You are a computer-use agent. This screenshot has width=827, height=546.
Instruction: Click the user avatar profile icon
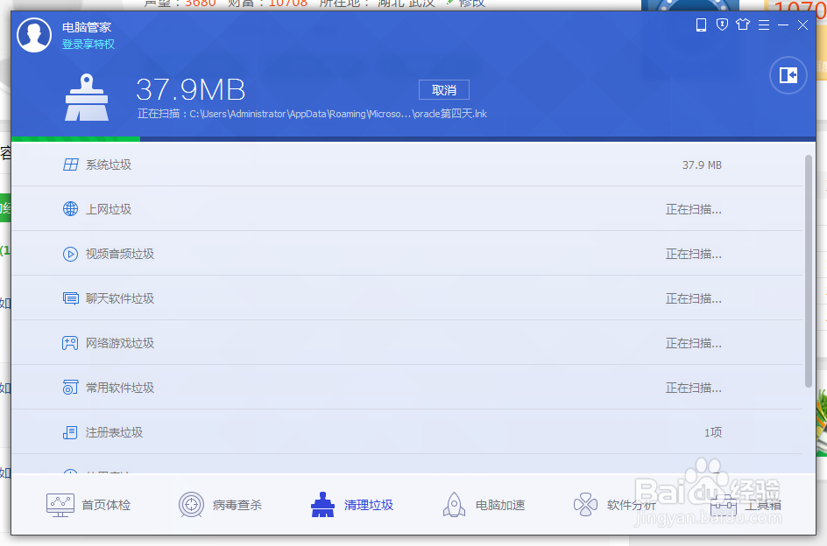pyautogui.click(x=34, y=35)
